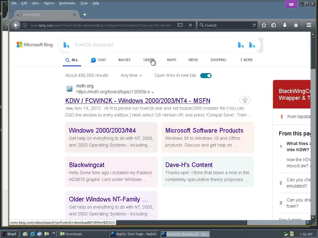This screenshot has height=238, width=318.
Task: Open the Help menu
Action: [x=96, y=3]
